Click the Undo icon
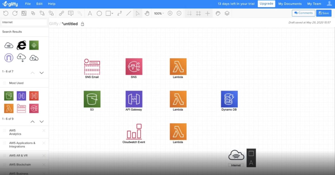335x175 pixels. click(6, 13)
